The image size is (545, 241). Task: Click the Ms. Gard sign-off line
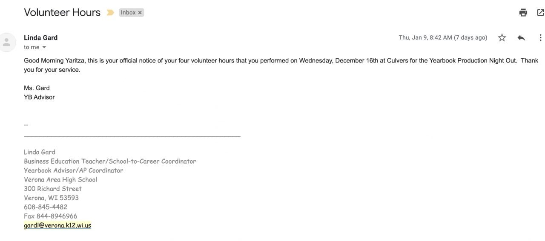tap(37, 88)
